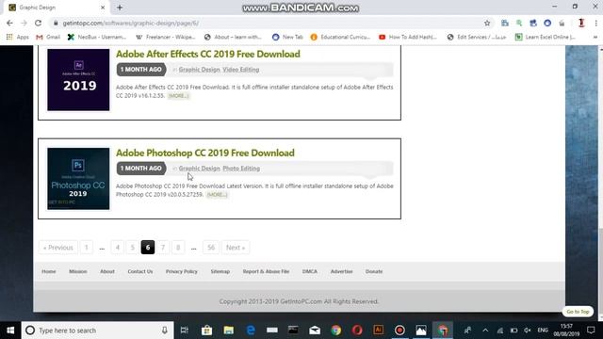Open Adobe Illustrator from the taskbar
Screen dimensions: 603x339
click(x=379, y=331)
